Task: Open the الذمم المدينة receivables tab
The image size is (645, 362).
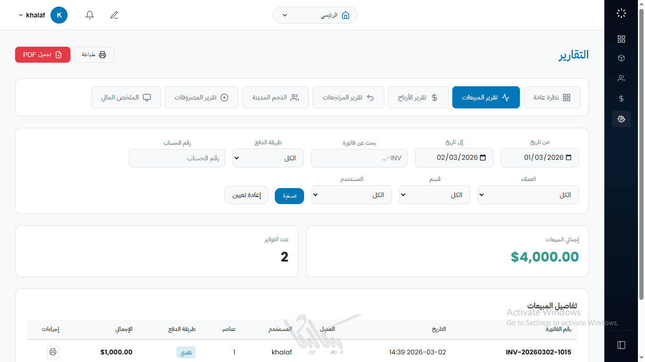Action: click(275, 98)
